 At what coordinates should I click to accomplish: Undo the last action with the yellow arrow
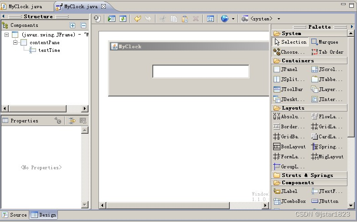point(138,19)
